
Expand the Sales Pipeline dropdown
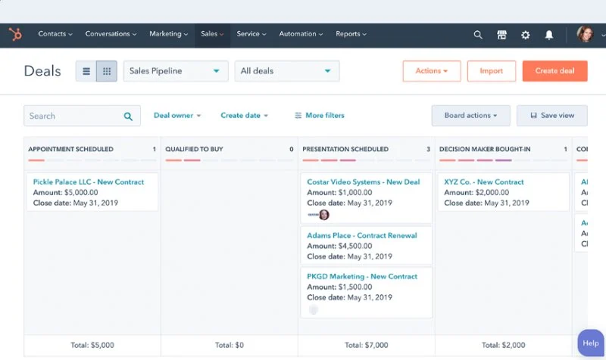click(176, 71)
